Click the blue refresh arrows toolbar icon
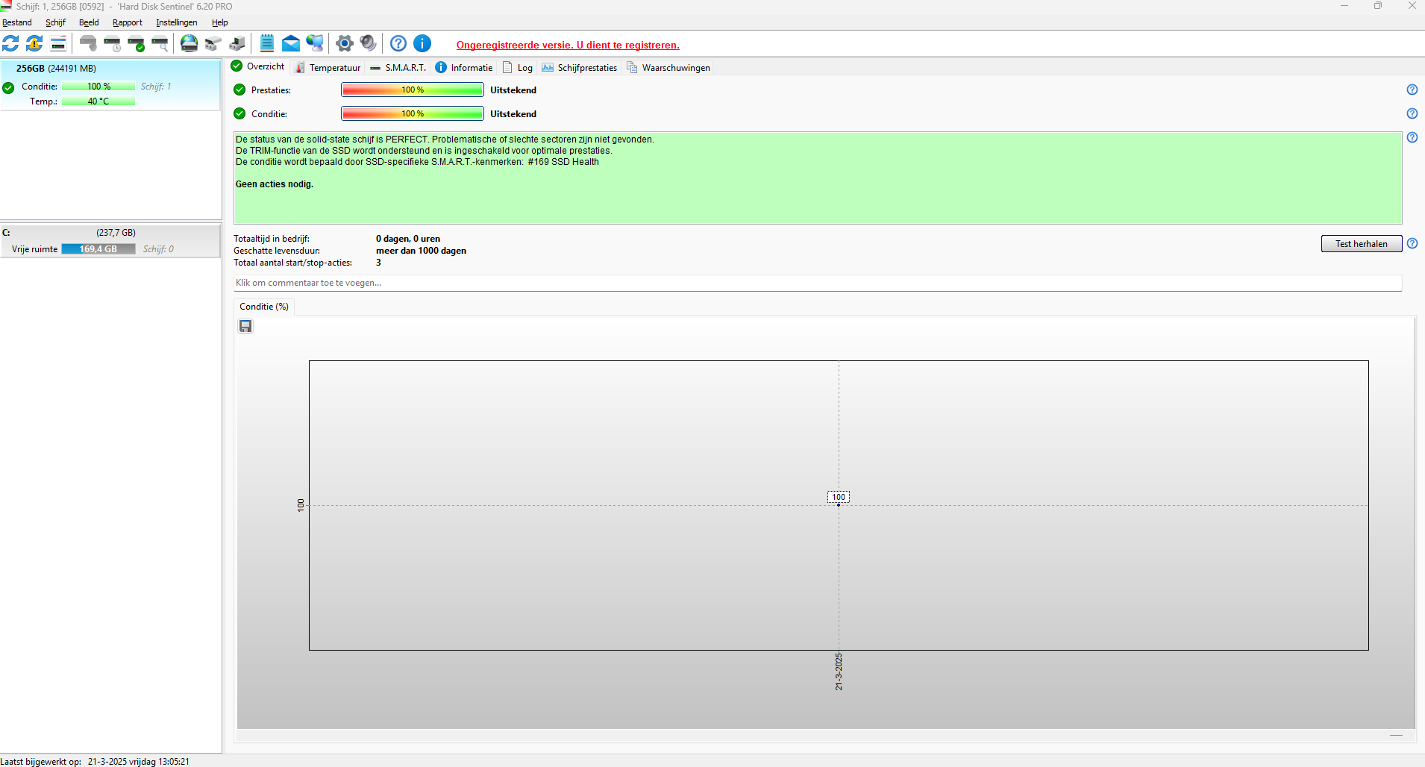Screen dimensions: 1425x767 pos(10,43)
